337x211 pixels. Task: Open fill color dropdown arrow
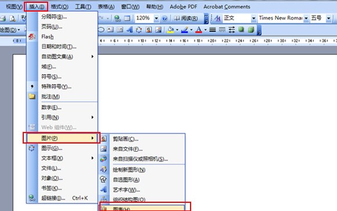tap(177, 30)
